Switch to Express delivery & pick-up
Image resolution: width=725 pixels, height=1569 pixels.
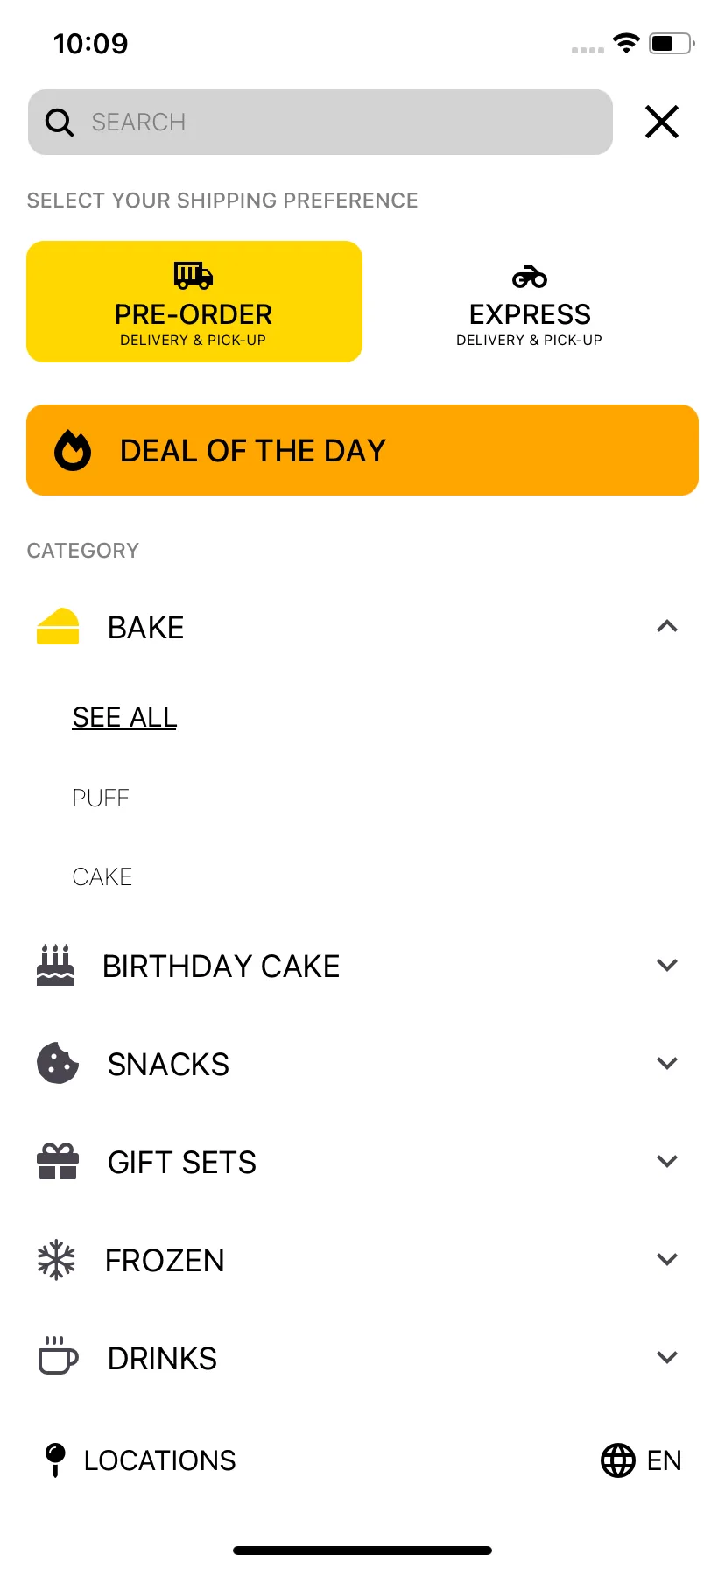530,301
